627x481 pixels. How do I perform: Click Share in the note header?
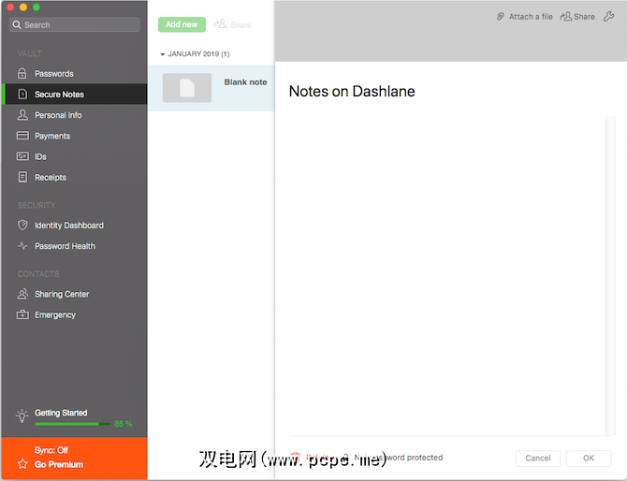577,17
